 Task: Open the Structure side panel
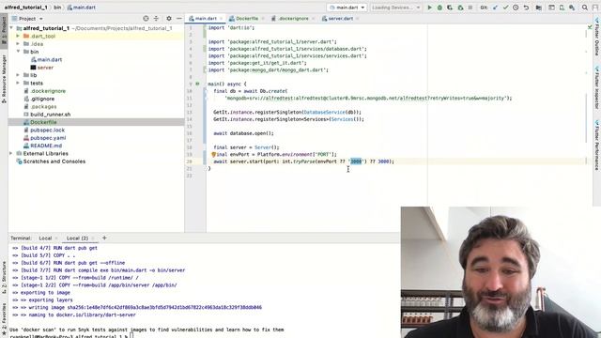(x=4, y=278)
